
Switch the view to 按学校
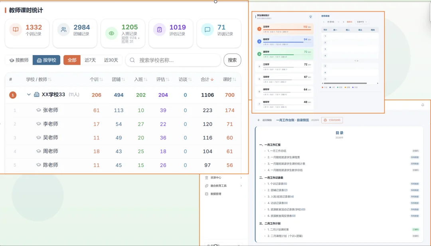tap(46, 60)
